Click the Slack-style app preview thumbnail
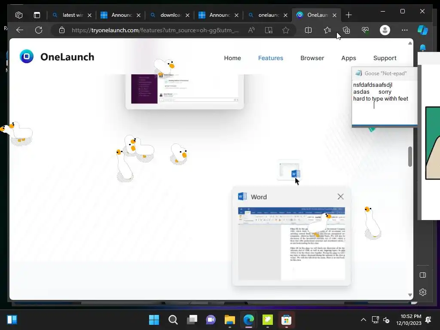The image size is (440, 330). click(185, 89)
